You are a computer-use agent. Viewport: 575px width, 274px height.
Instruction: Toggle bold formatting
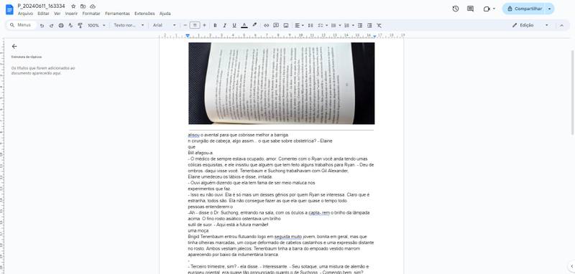point(215,25)
